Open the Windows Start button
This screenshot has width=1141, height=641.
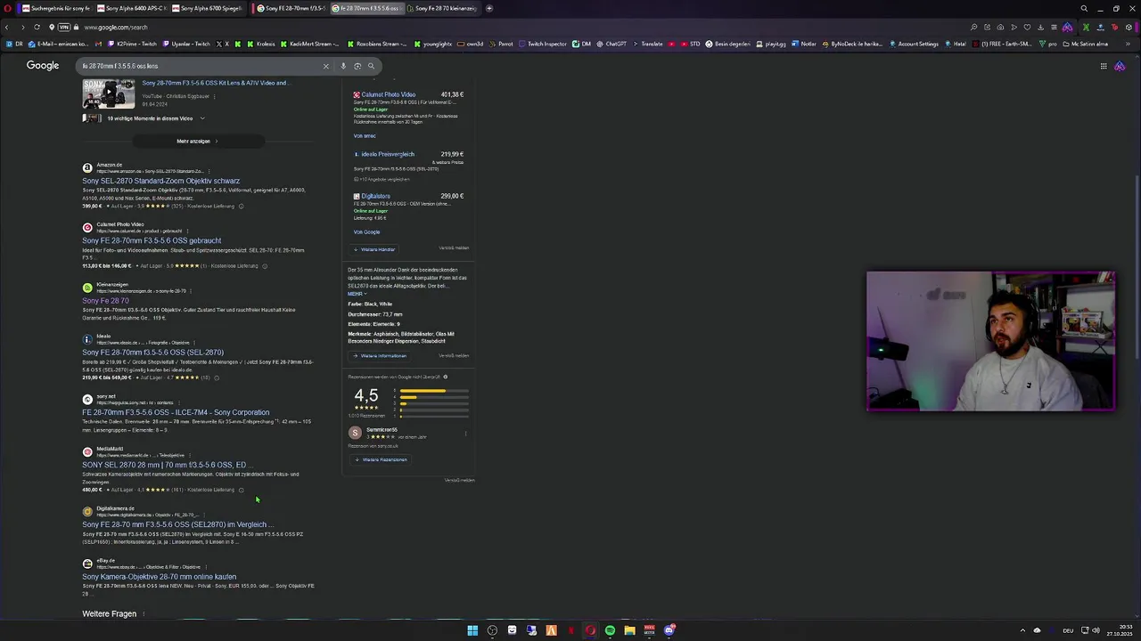tap(472, 630)
